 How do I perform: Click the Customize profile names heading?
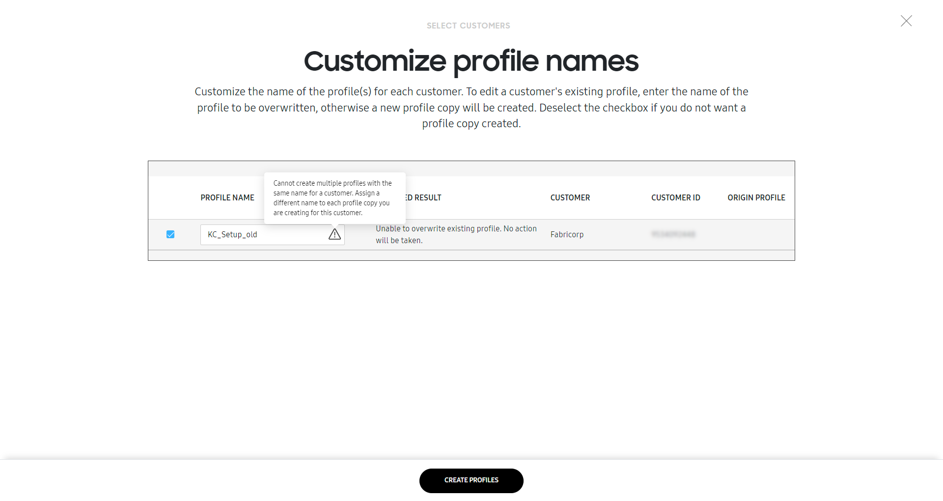click(x=471, y=61)
